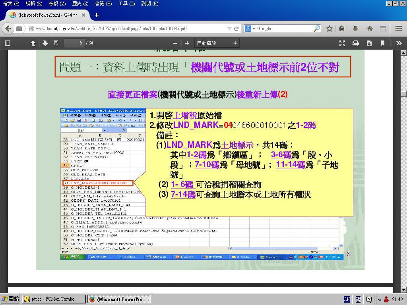Download the PDF file

[x=369, y=43]
